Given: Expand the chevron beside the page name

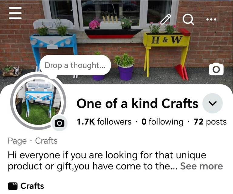Looking at the screenshot, I should [x=213, y=103].
